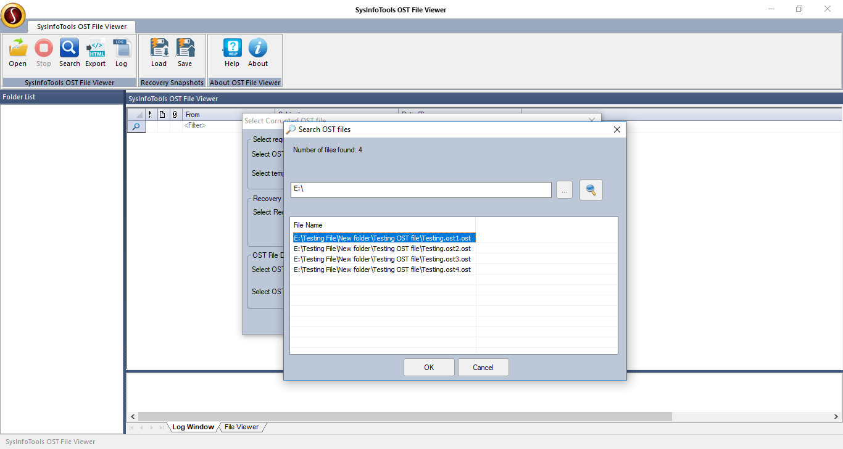Click the Folder List panel header
The image size is (843, 449).
(x=62, y=97)
